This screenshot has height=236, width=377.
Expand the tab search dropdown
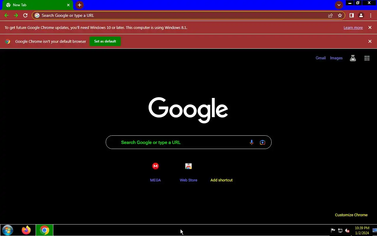point(339,5)
